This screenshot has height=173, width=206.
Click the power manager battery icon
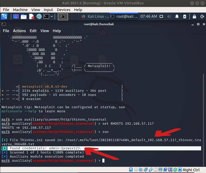coord(185,16)
